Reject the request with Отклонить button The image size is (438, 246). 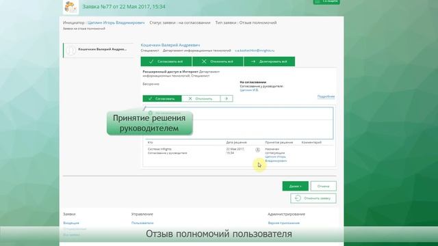point(201,98)
